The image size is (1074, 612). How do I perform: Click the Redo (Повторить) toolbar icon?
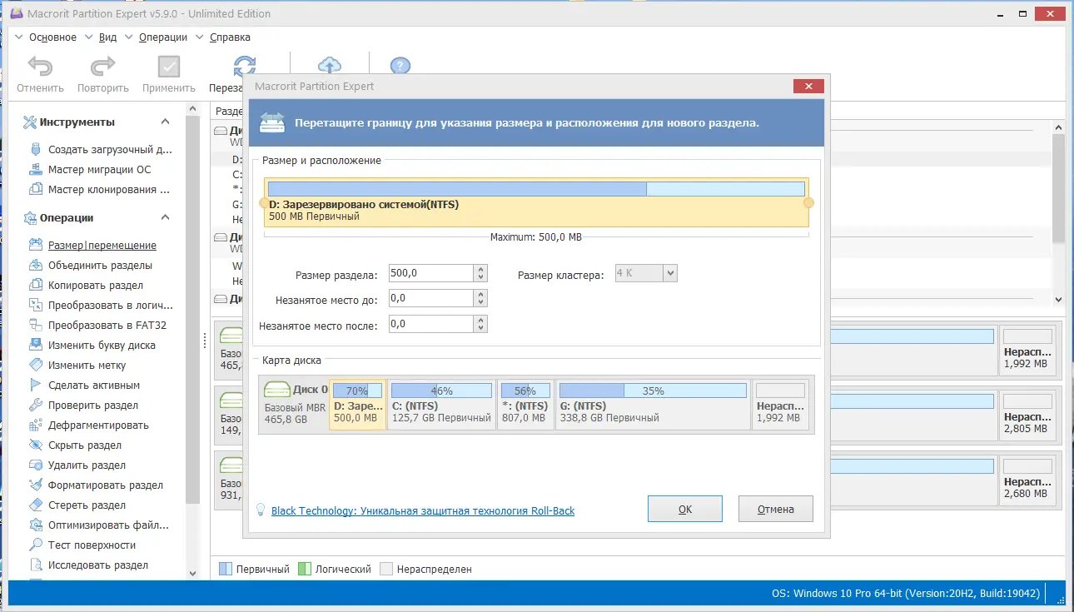tap(103, 67)
